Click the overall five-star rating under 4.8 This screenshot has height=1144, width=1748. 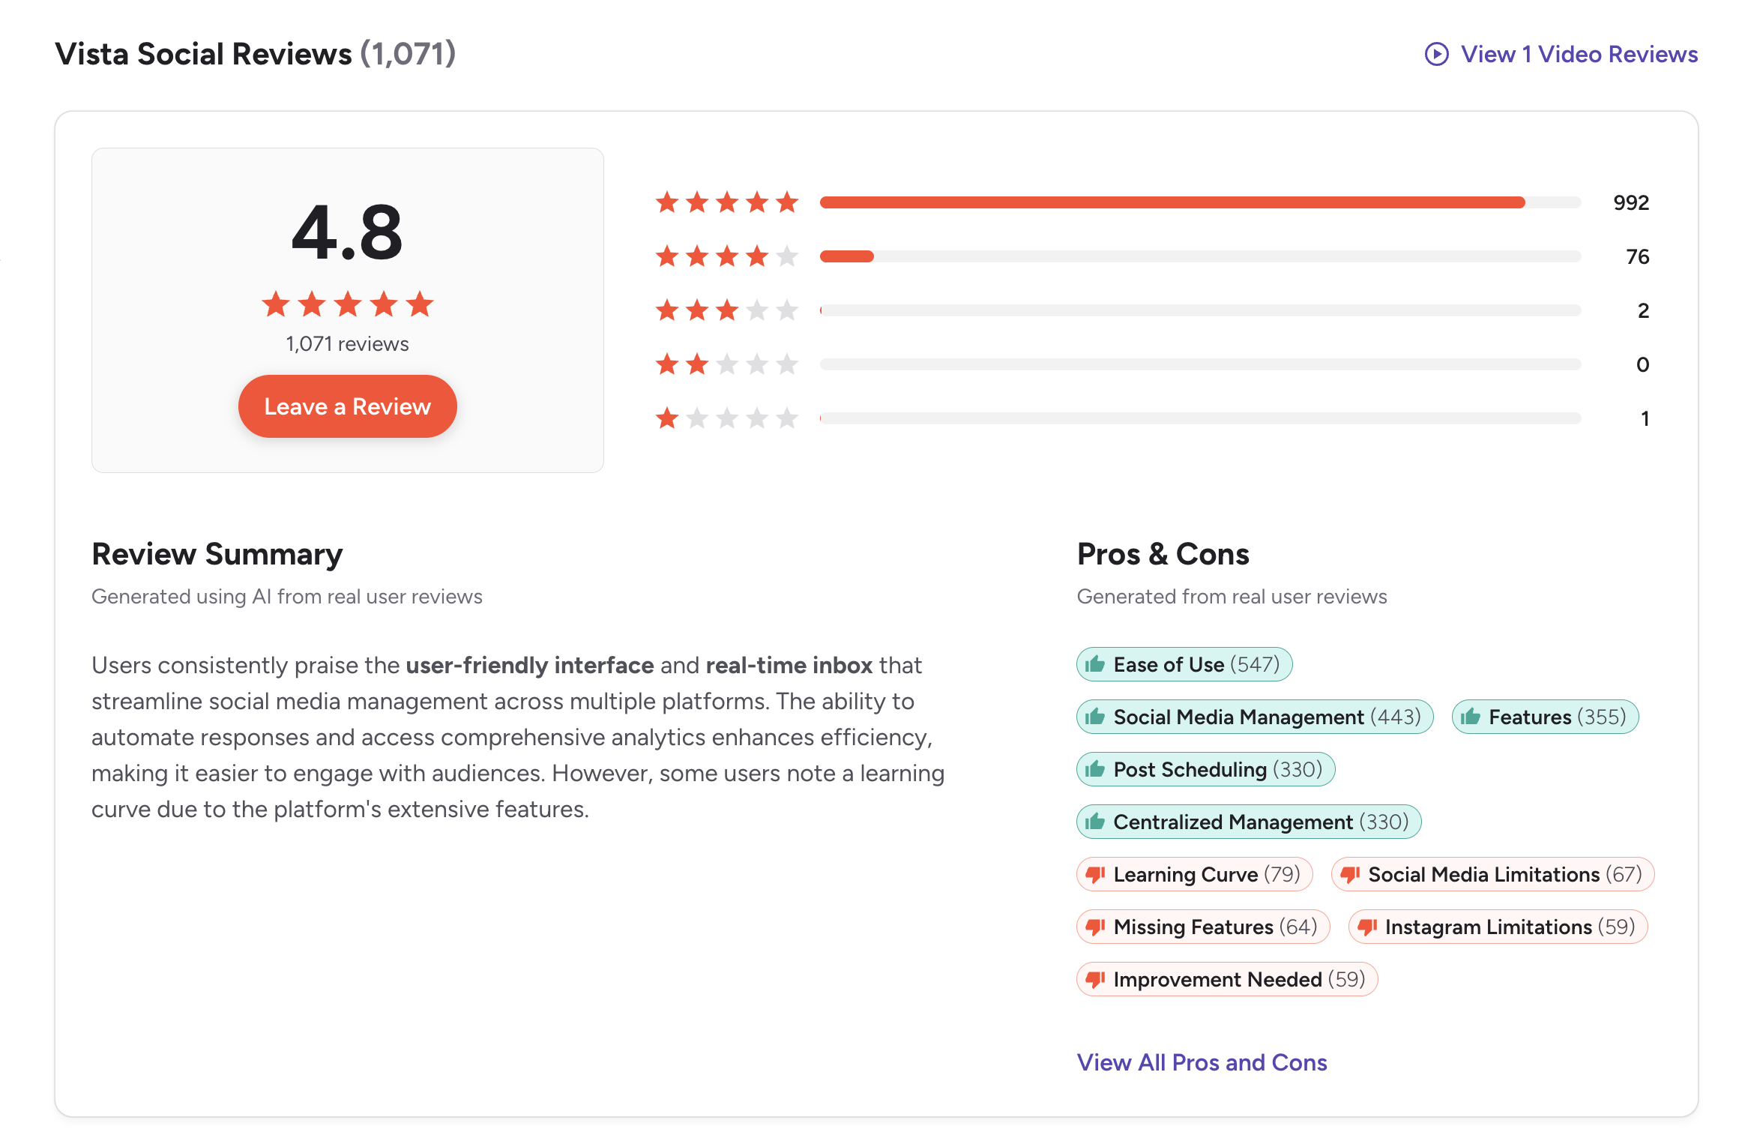coord(348,304)
